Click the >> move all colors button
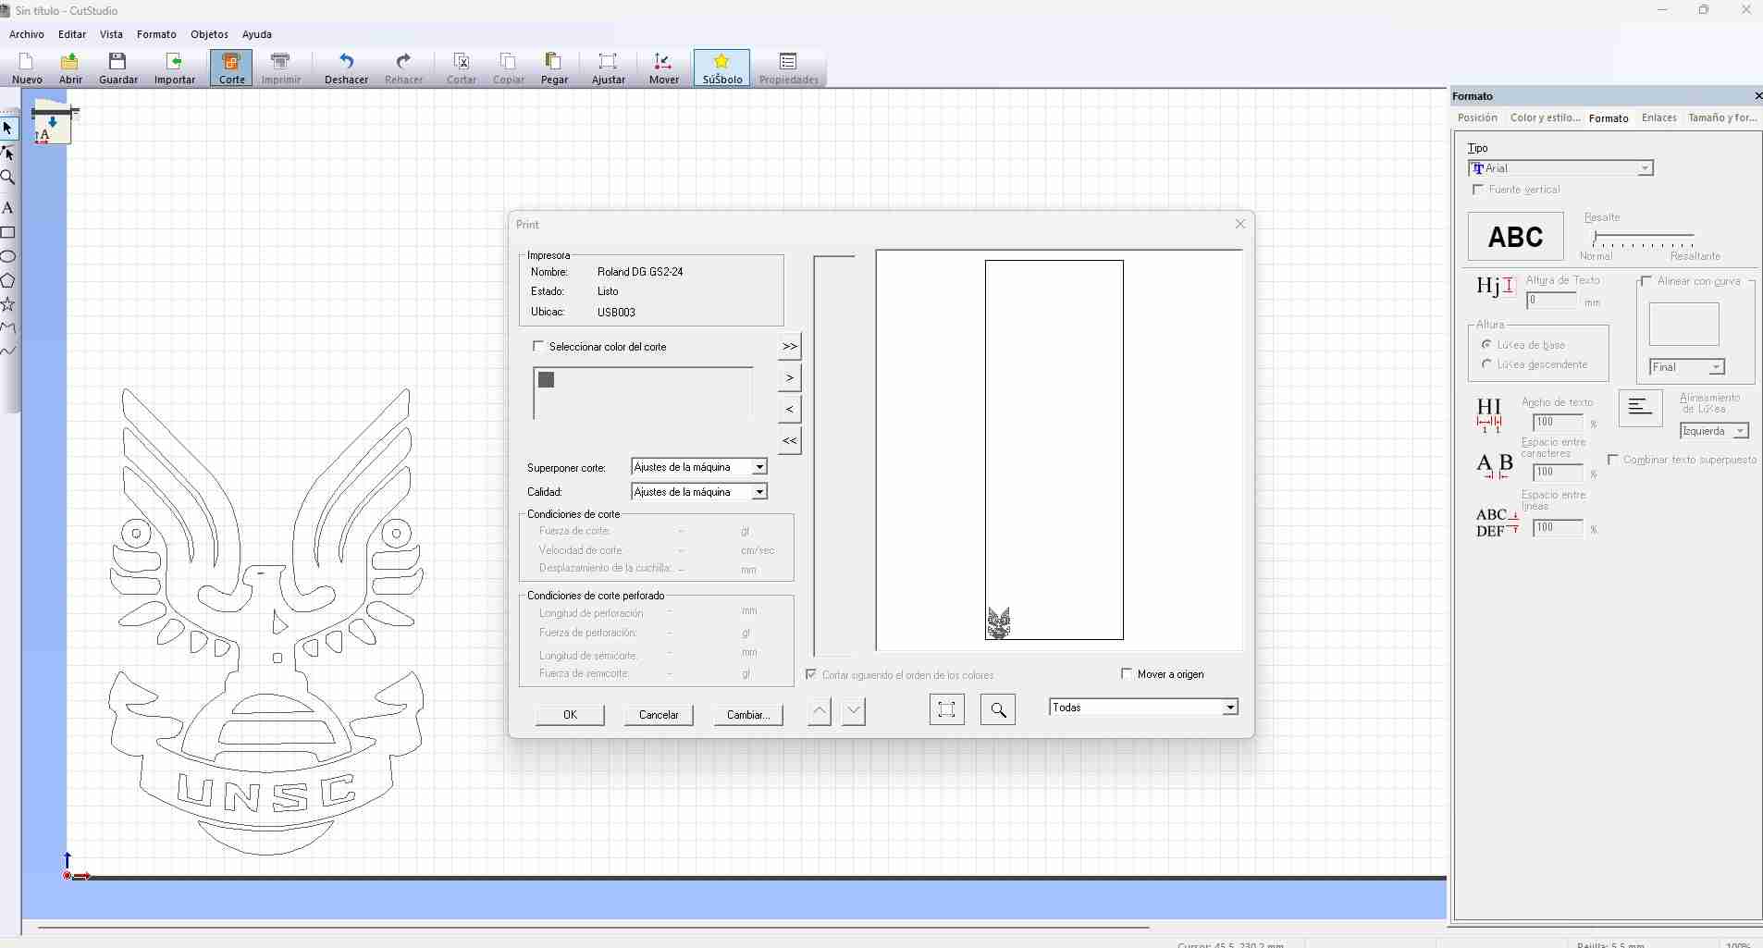Image resolution: width=1763 pixels, height=948 pixels. coord(789,346)
